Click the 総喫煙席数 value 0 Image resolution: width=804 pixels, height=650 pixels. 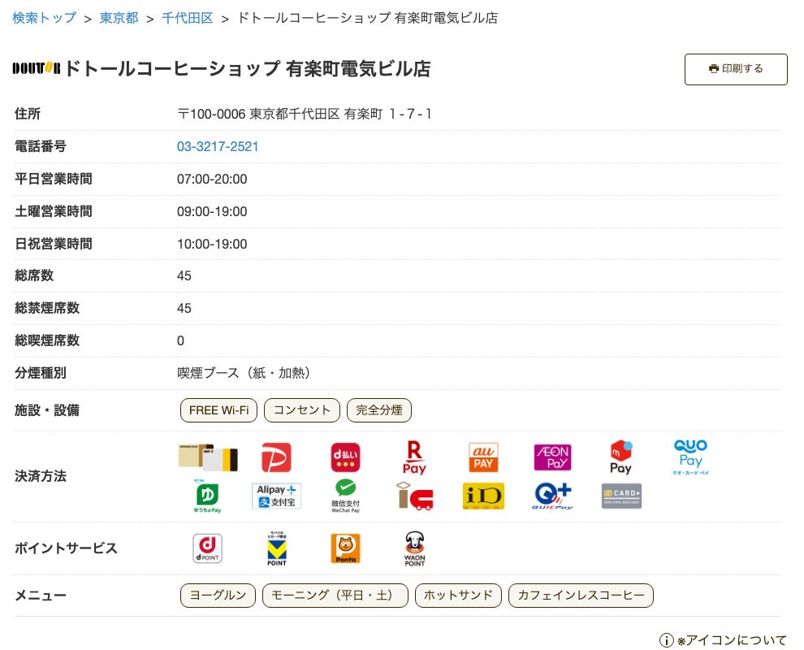180,340
